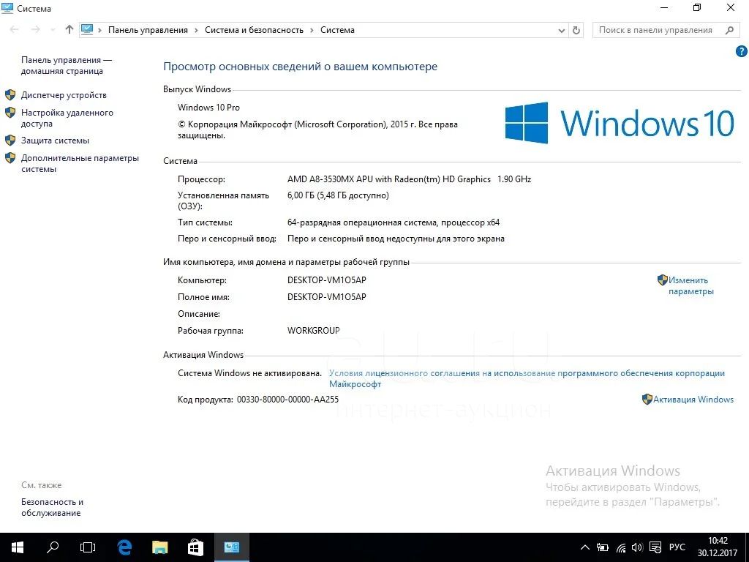Select Панель управления breadcrumb
Screen dimensions: 749x562
148,30
